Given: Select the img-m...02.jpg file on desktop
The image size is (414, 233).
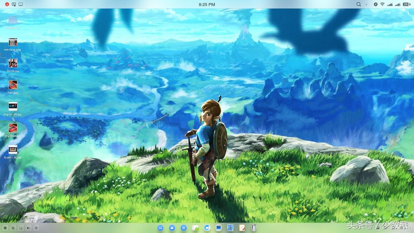Looking at the screenshot, I should coord(13,109).
